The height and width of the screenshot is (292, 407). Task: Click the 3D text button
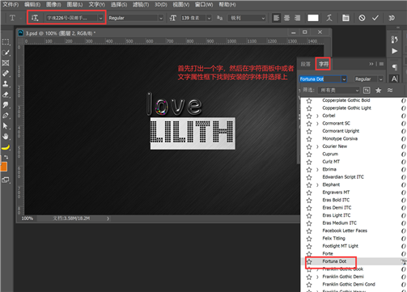[x=392, y=18]
